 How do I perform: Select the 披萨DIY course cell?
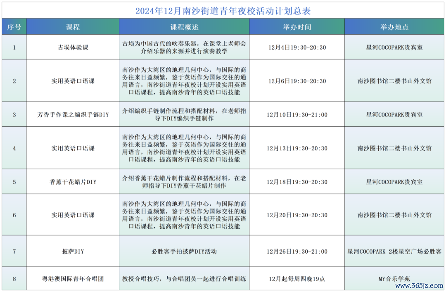tap(73, 251)
